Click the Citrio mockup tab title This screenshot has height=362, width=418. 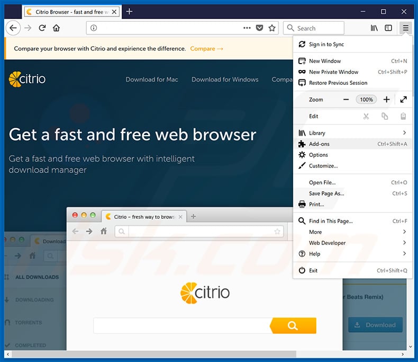tap(144, 217)
